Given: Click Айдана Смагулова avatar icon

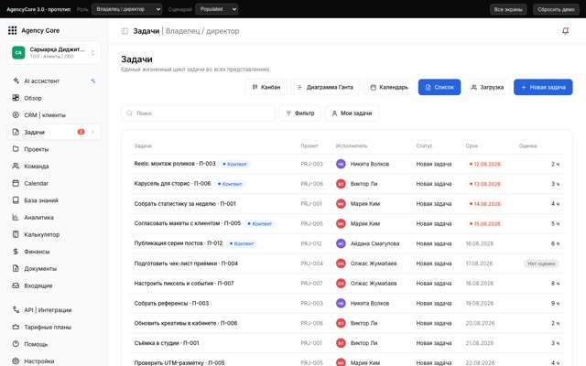Looking at the screenshot, I should click(341, 243).
